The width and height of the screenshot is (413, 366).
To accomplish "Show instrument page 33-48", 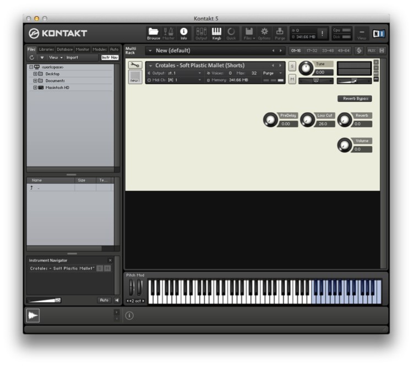I will [x=328, y=51].
